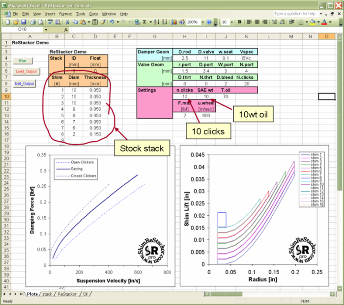Launch the Chart Wizard icon
344x305 pixels.
(x=174, y=22)
